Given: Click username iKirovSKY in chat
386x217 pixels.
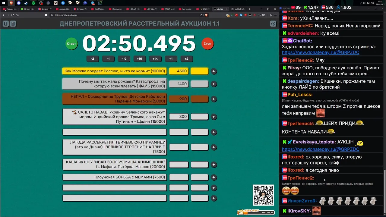Looking at the screenshot, I should 299,211.
